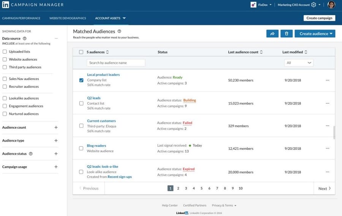Uncheck the Local product leaders row

pyautogui.click(x=81, y=80)
